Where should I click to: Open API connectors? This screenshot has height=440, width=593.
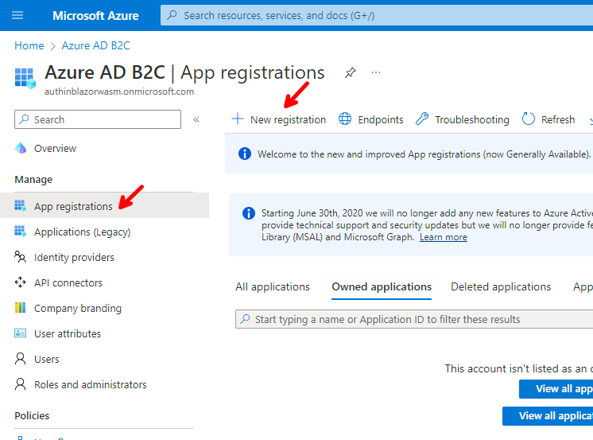coord(68,283)
